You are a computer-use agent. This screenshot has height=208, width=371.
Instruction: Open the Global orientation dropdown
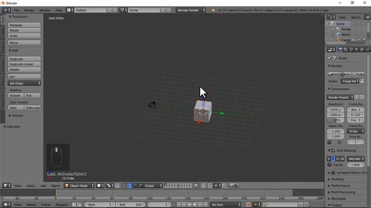[153, 185]
